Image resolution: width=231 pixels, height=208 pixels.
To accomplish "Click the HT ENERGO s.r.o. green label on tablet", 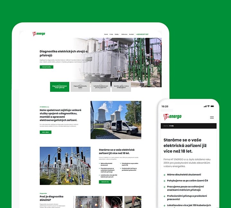I will tap(44, 107).
